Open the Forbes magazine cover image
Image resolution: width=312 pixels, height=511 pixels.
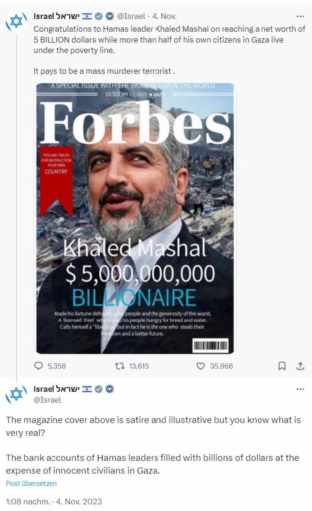tap(135, 218)
